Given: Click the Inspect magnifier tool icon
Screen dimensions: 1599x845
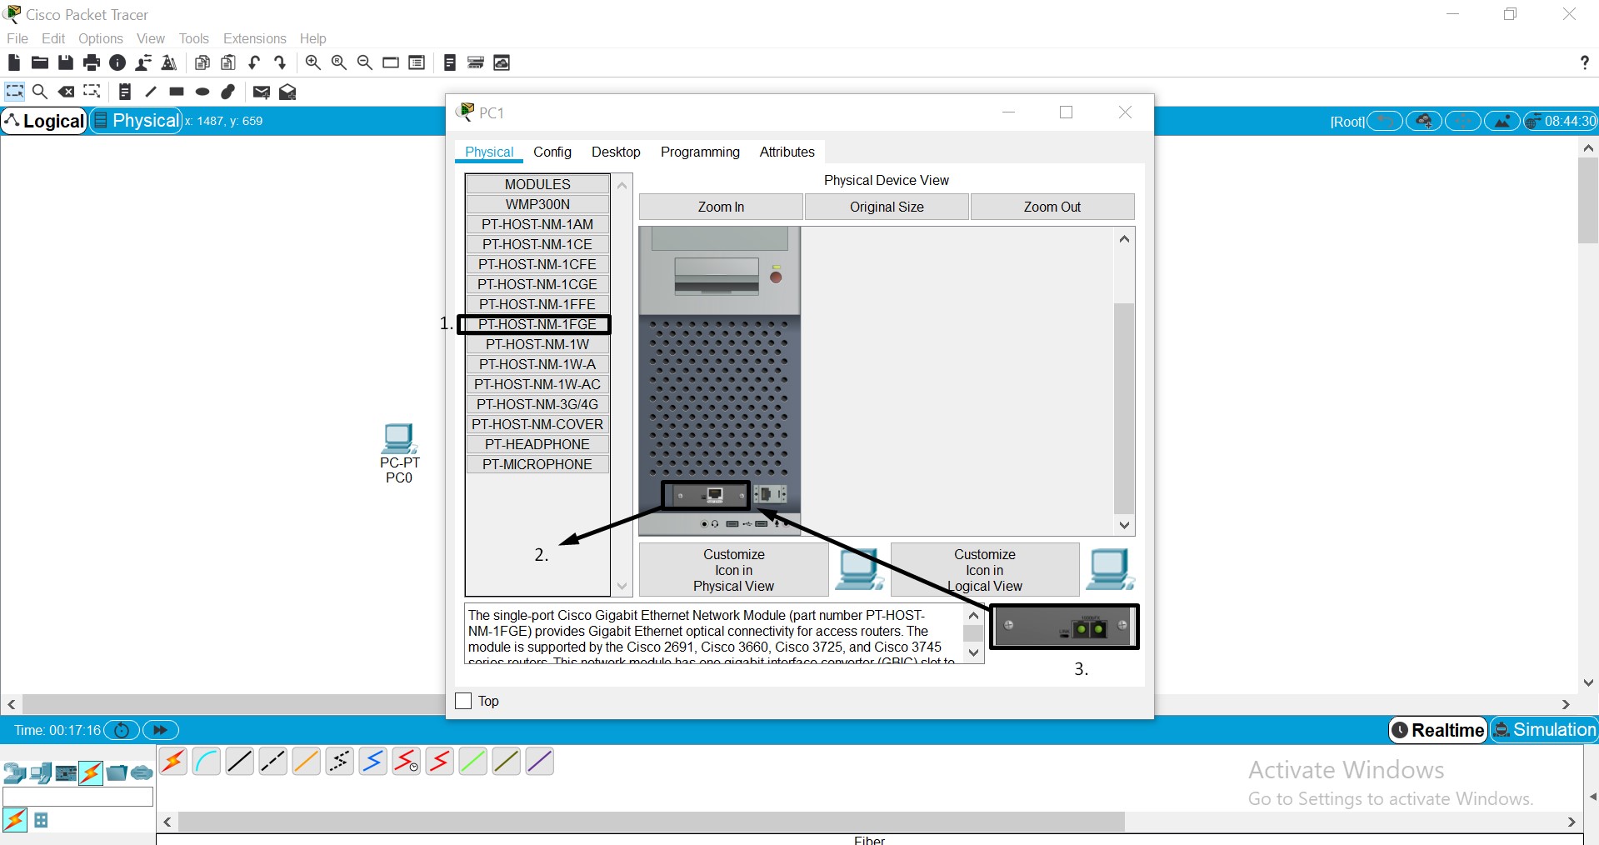Looking at the screenshot, I should 39,92.
